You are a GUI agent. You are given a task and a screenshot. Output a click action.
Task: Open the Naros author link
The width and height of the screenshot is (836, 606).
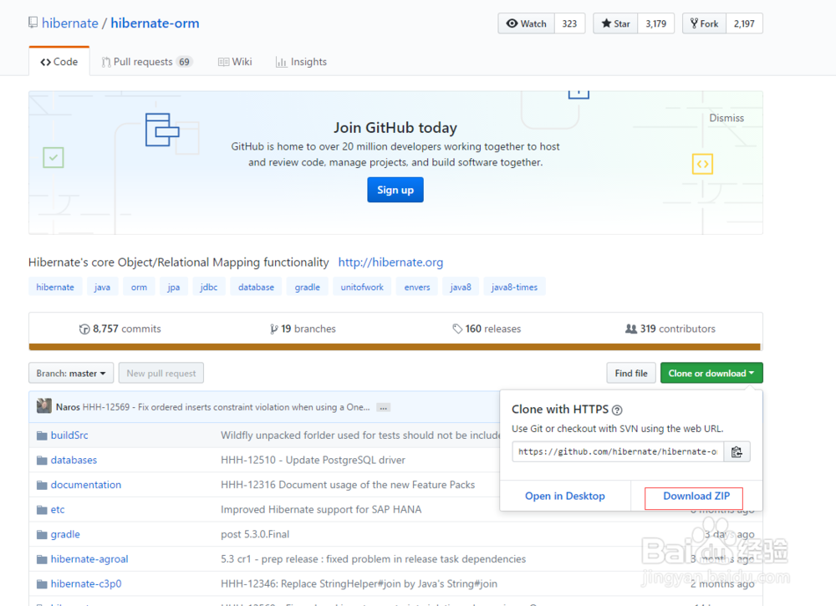[68, 407]
